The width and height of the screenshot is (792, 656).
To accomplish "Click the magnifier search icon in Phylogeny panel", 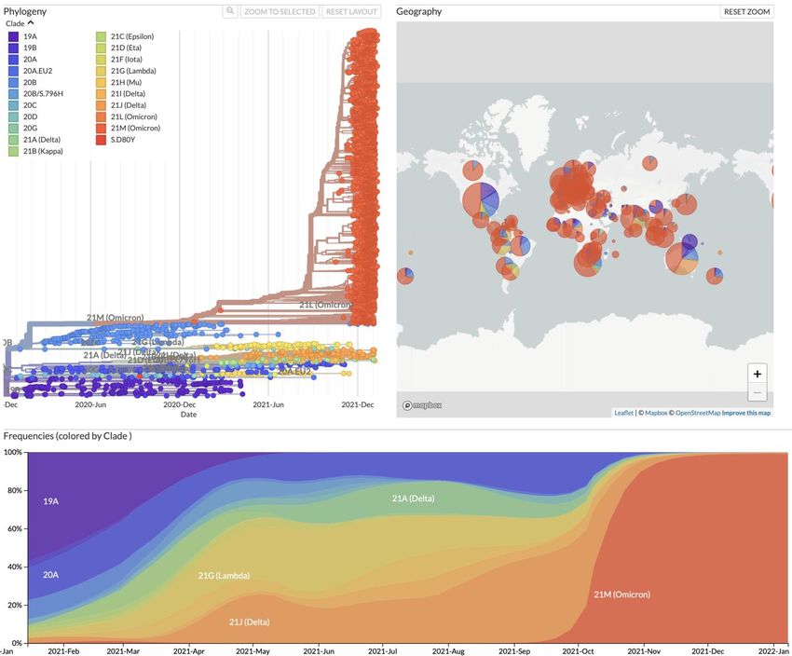I will point(231,11).
